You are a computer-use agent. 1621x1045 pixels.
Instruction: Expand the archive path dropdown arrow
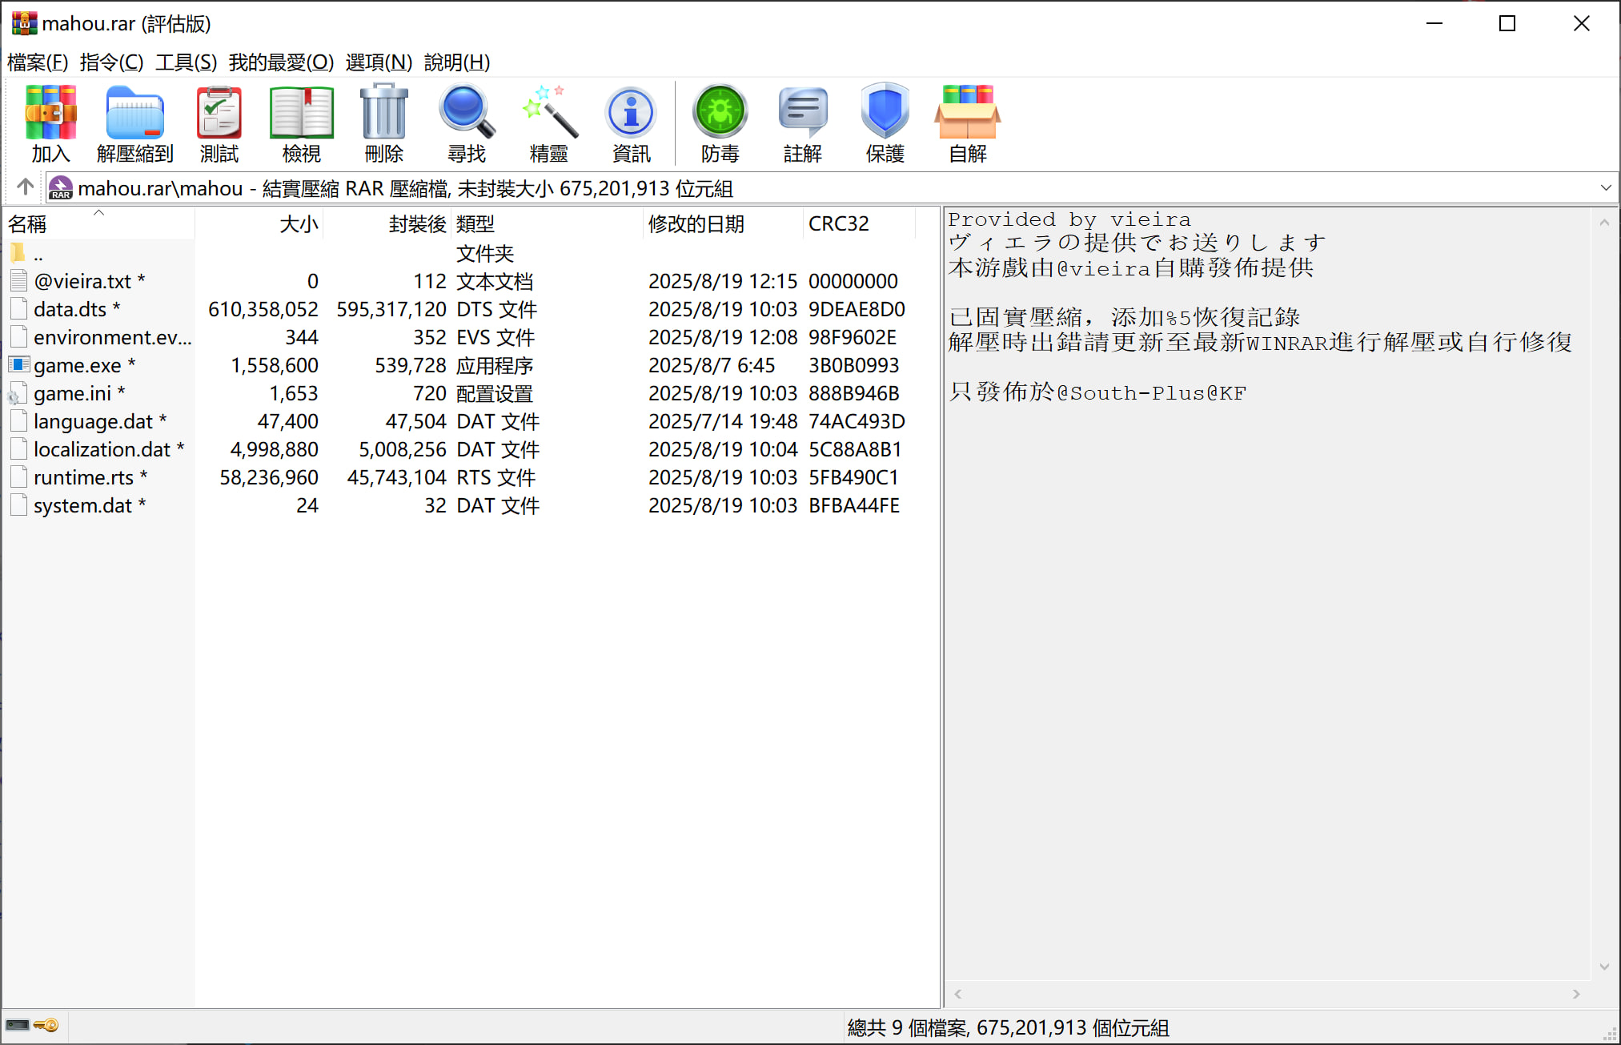[1605, 188]
